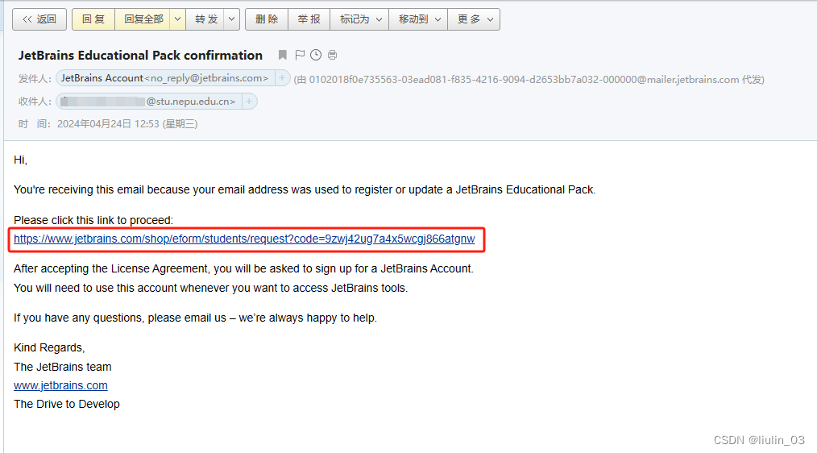Click 'You will need to use this account' sentence
817x453 pixels.
(210, 288)
